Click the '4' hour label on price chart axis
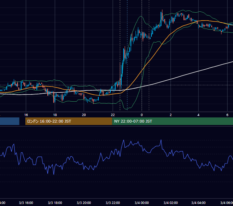233x206 pixels. point(198,115)
